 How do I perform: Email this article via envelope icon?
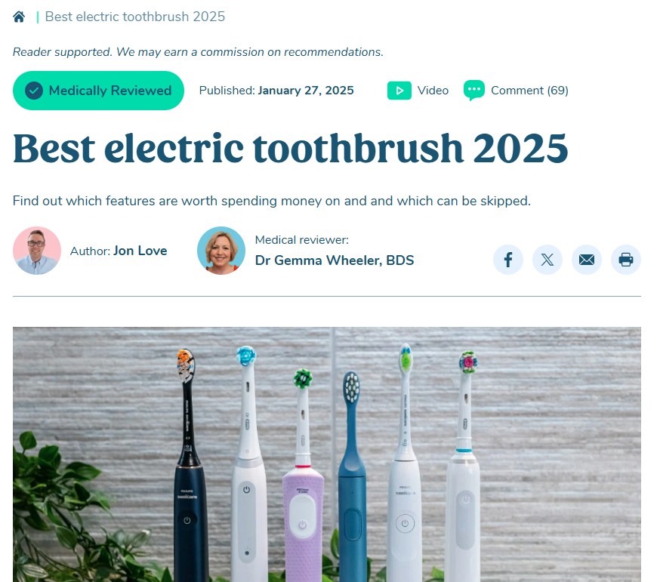point(586,260)
